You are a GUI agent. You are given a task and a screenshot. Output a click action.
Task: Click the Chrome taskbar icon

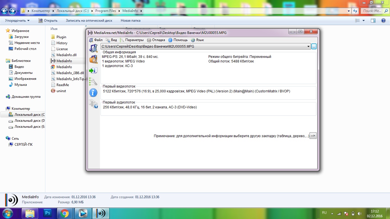(65, 213)
